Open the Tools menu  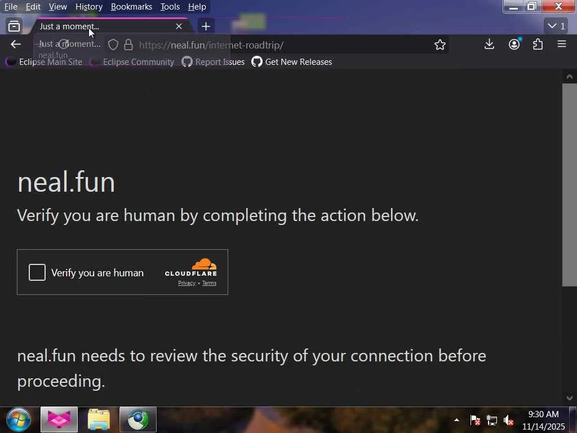coord(170,7)
